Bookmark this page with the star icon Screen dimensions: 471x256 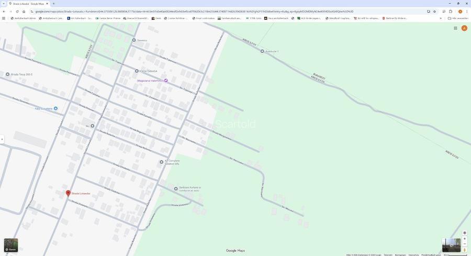tap(434, 11)
